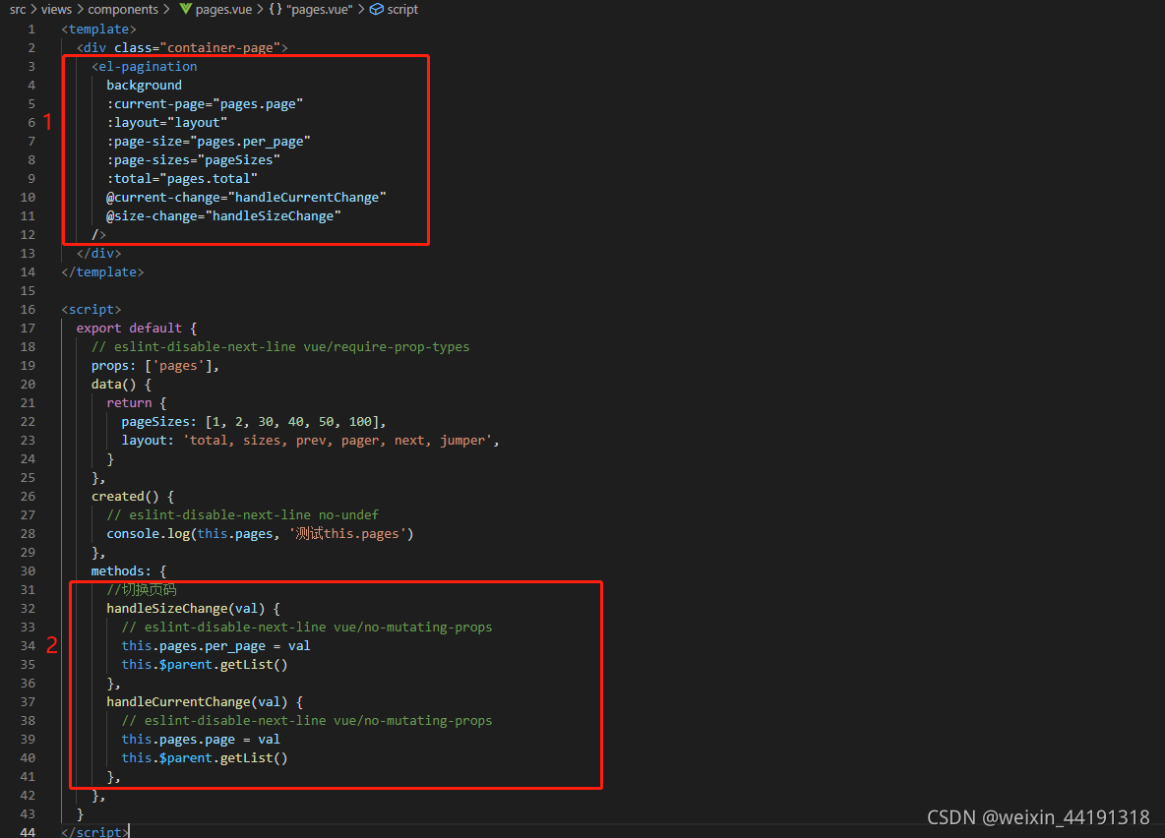The height and width of the screenshot is (838, 1165).
Task: Click the opening '<script>' tag
Action: tap(92, 309)
